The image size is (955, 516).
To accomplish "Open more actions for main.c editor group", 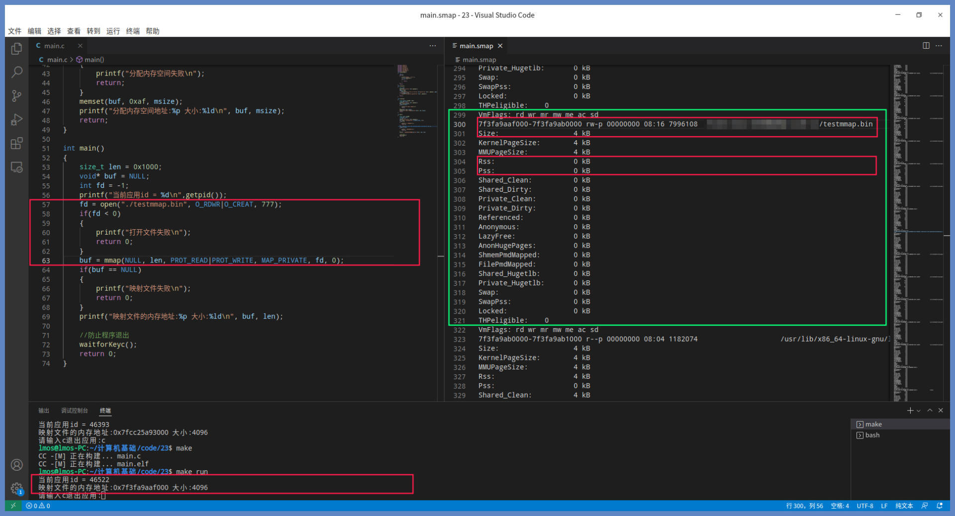I will (433, 46).
